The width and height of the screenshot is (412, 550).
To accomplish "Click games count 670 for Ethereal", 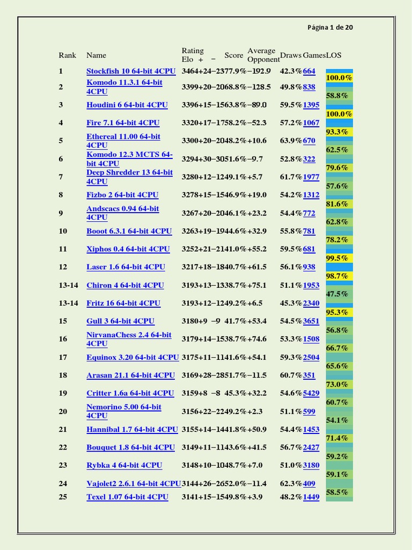I will point(309,141).
